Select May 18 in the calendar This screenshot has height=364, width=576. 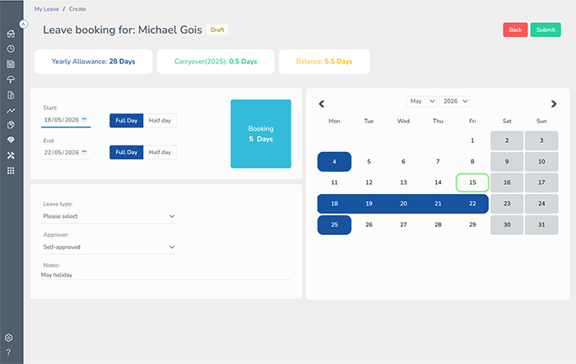click(x=334, y=204)
